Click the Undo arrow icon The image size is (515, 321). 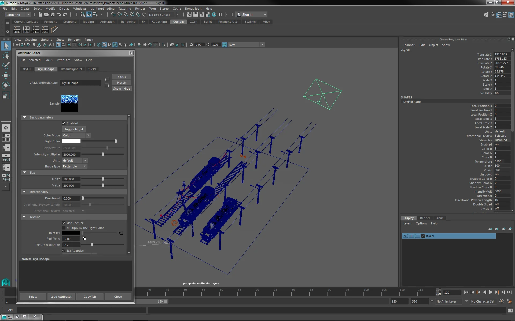click(x=59, y=15)
